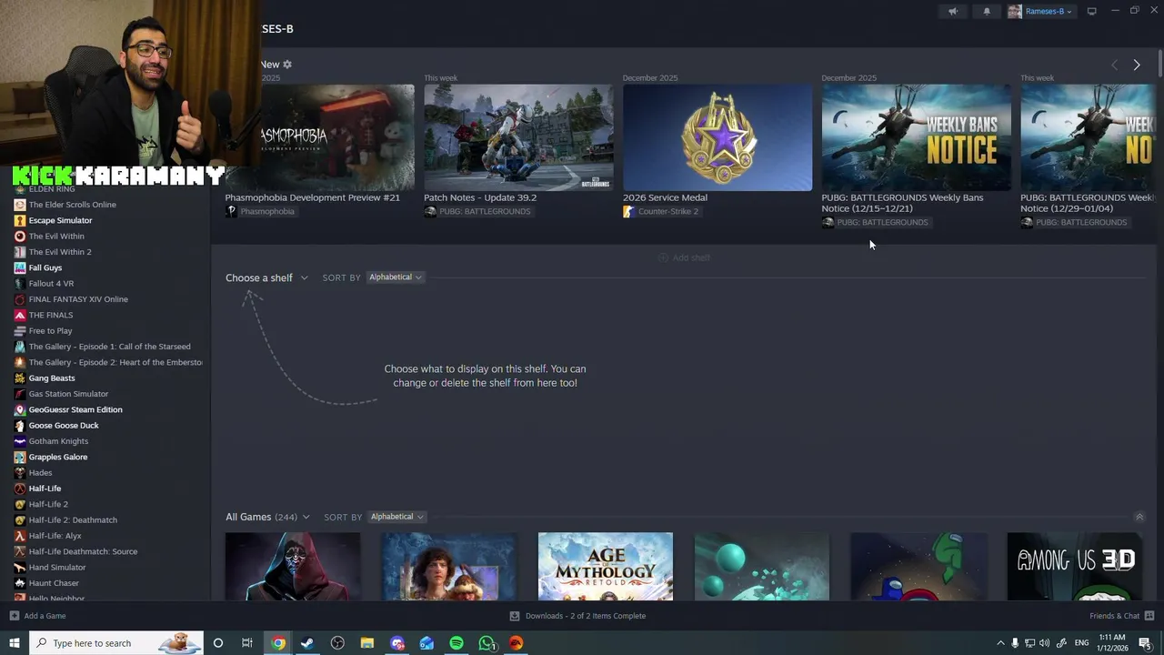Select the Escape Simulator icon in sidebar
The width and height of the screenshot is (1164, 655).
click(x=20, y=220)
